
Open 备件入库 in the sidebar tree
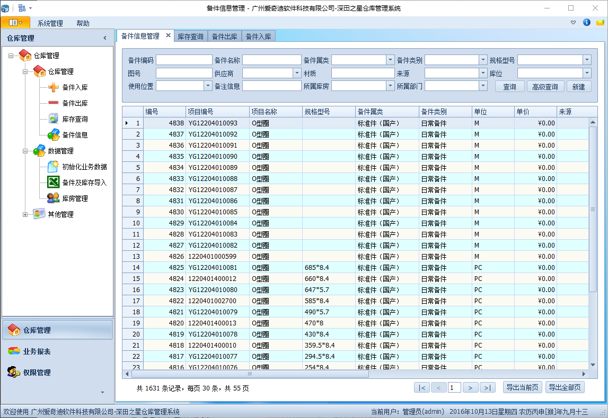click(x=74, y=87)
